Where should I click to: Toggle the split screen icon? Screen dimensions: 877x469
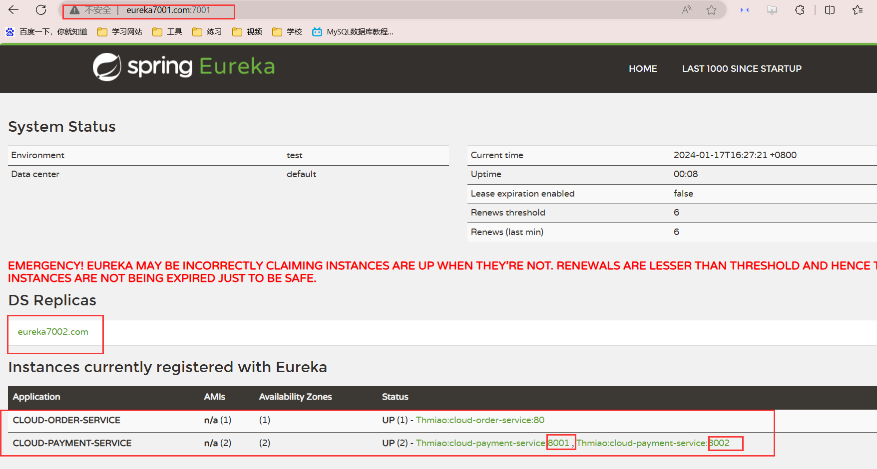coord(830,9)
